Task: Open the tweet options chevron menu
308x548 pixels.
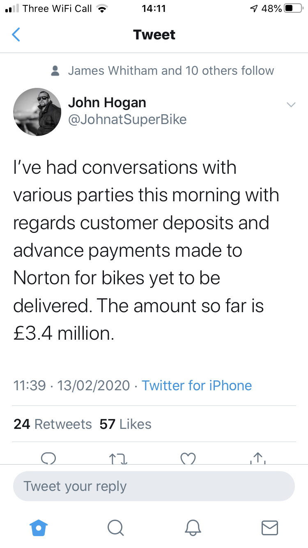Action: [x=291, y=105]
